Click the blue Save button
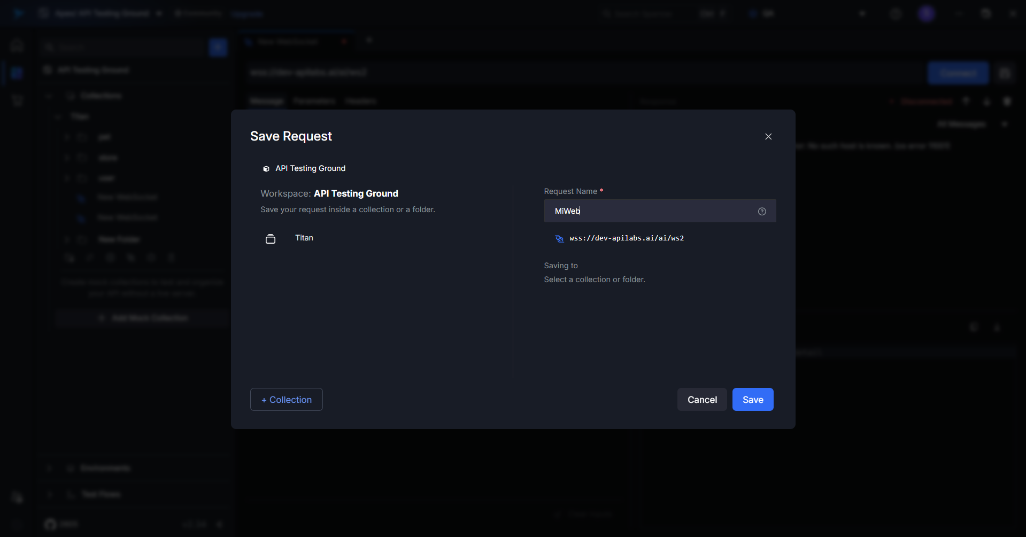The height and width of the screenshot is (537, 1026). (752, 400)
